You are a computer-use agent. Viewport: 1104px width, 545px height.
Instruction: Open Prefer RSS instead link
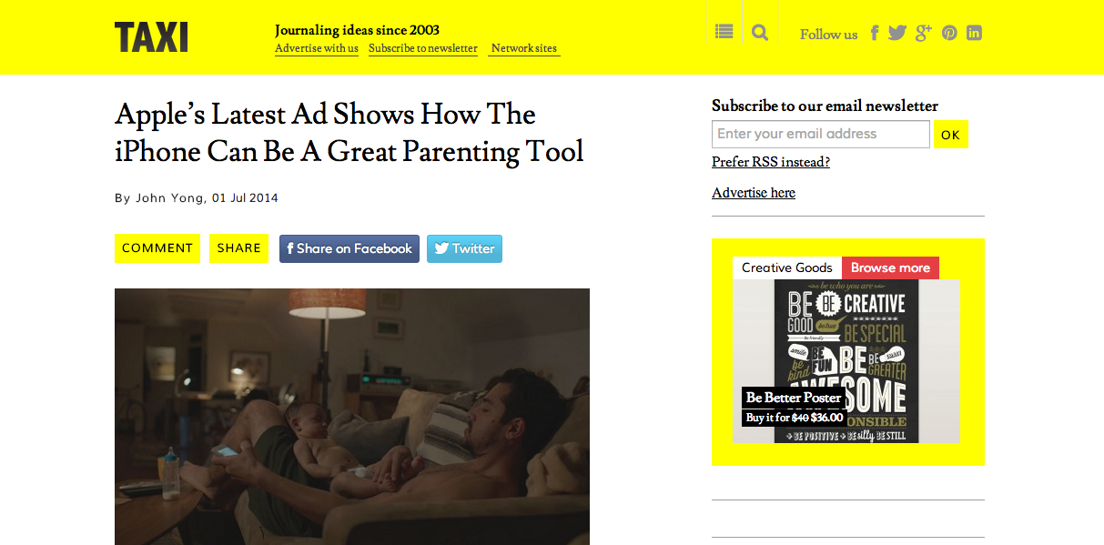771,162
